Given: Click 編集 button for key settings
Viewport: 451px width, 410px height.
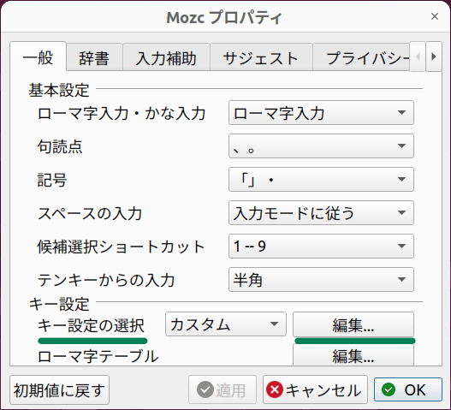Looking at the screenshot, I should coord(353,324).
